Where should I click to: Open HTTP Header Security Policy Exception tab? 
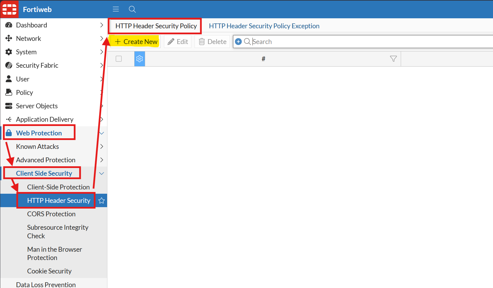264,26
